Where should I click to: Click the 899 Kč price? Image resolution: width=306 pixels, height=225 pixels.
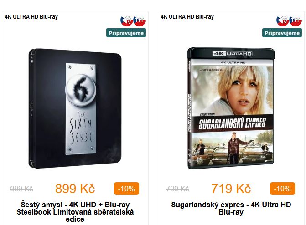(75, 189)
